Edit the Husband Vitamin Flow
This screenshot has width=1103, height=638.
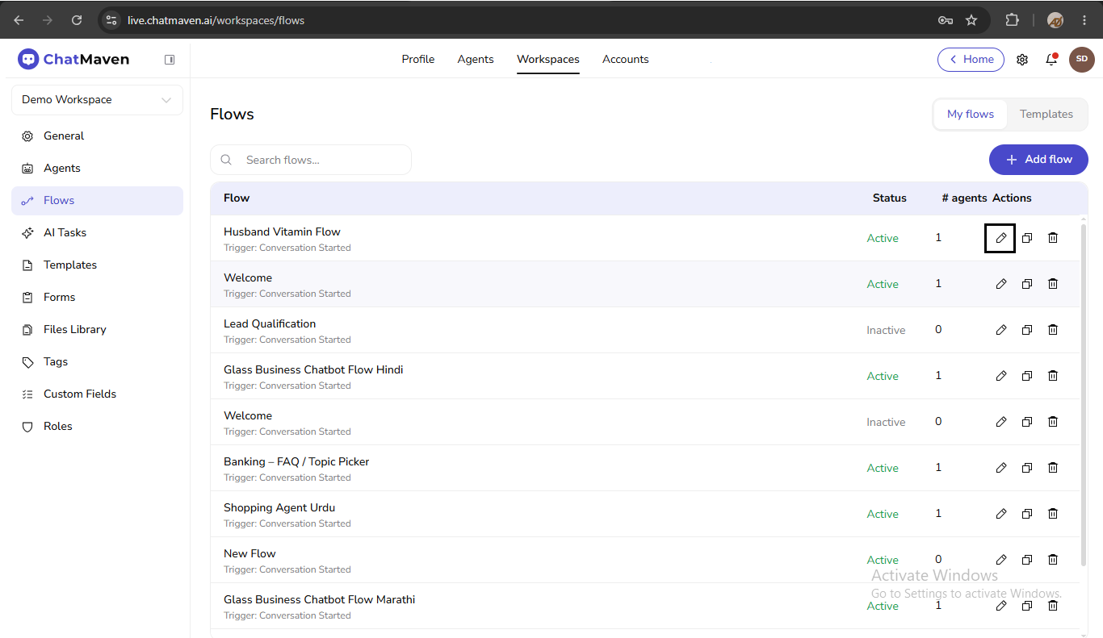pos(1000,238)
